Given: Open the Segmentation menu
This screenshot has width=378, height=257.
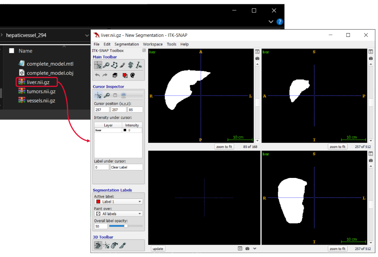Looking at the screenshot, I should tap(126, 44).
